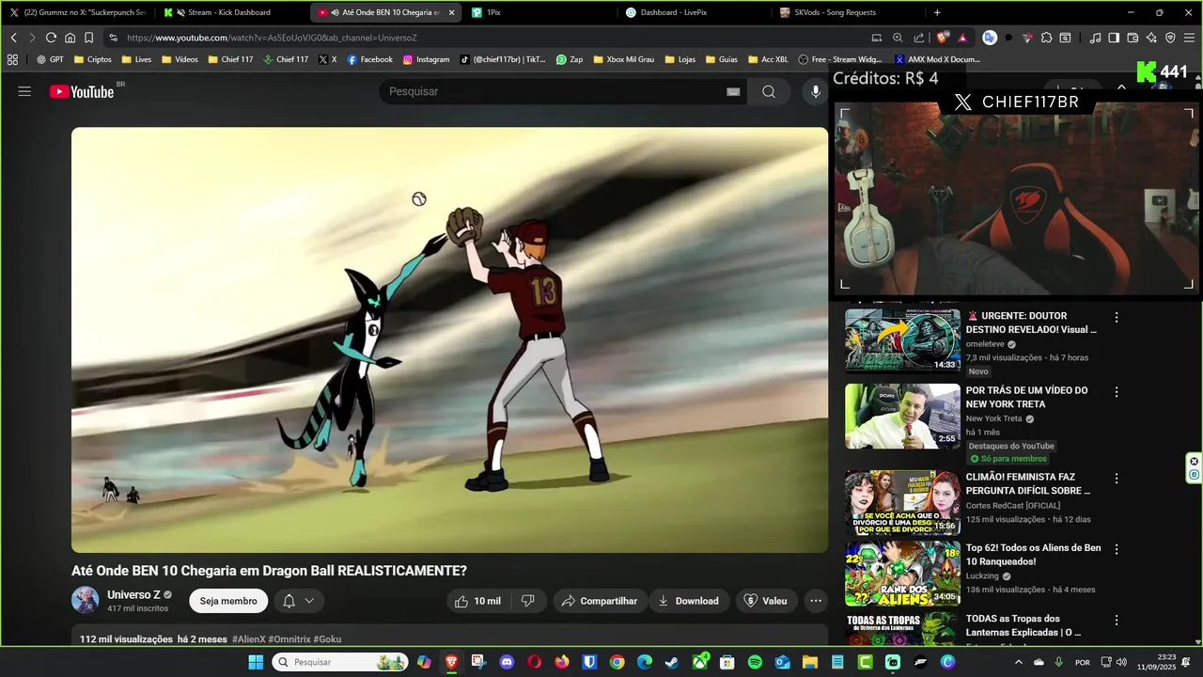Open Top 62 Aliens de Ben 10 thumbnail
This screenshot has height=677, width=1203.
(902, 574)
